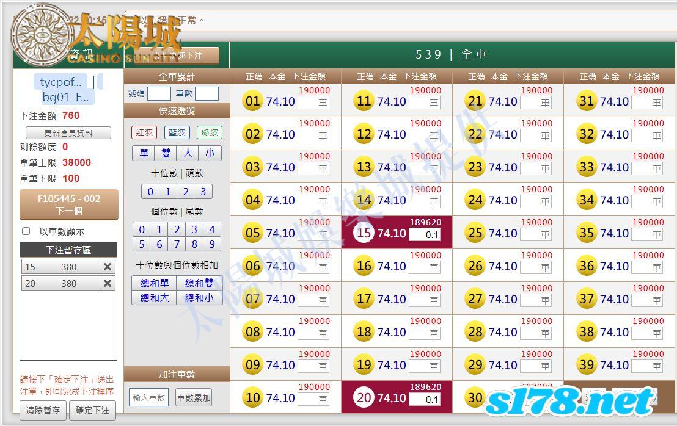Toggle 總和雙 sum-even quick-pick
Image resolution: width=677 pixels, height=426 pixels.
coord(199,283)
